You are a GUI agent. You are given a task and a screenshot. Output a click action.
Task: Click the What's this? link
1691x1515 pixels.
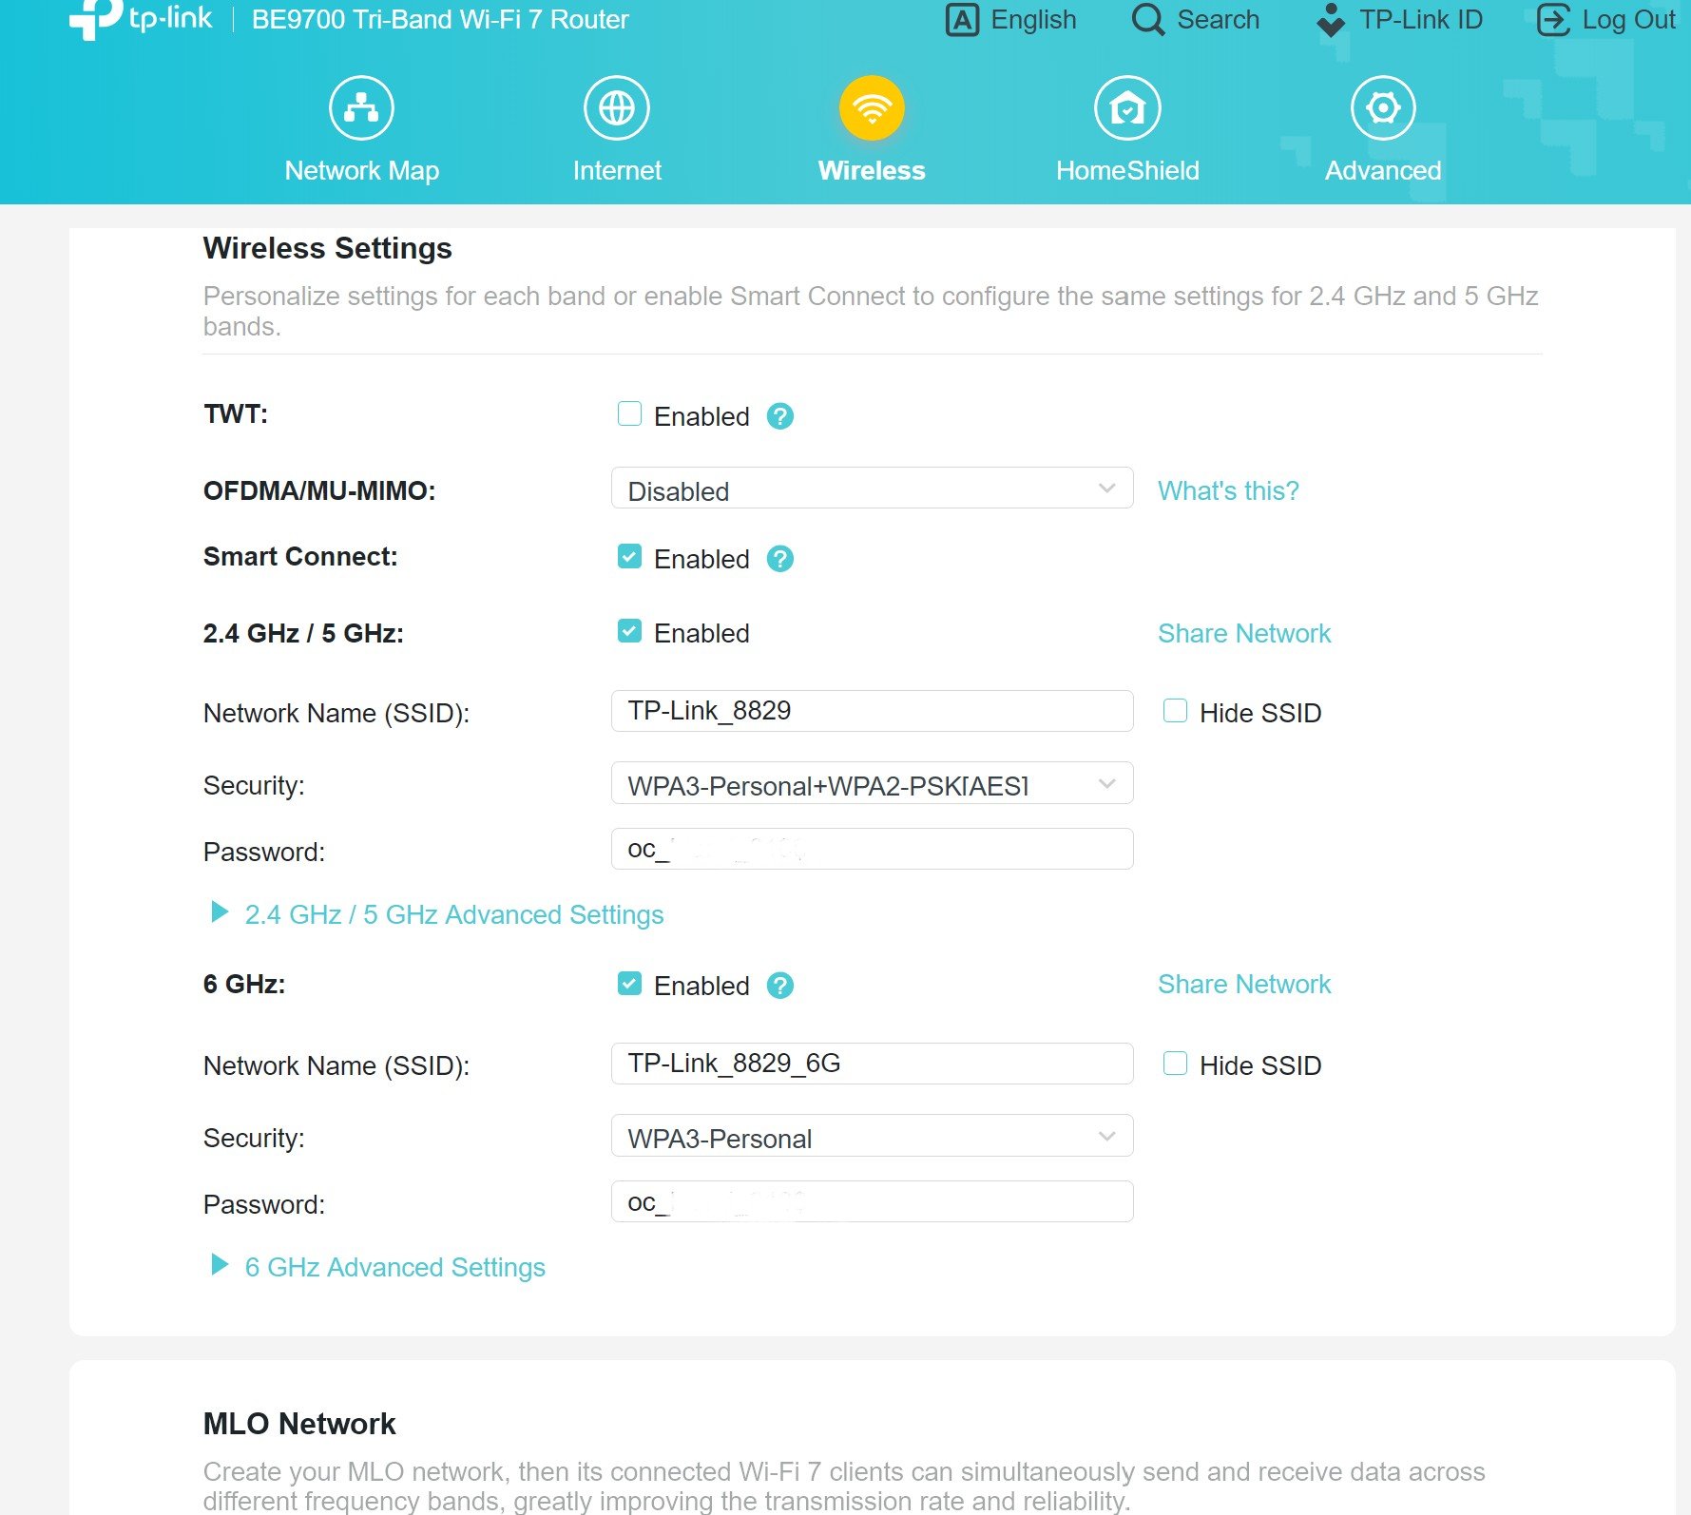pyautogui.click(x=1227, y=490)
